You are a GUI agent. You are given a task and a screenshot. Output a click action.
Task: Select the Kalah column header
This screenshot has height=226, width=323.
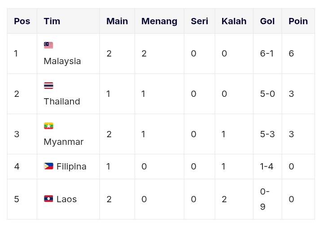pos(234,21)
